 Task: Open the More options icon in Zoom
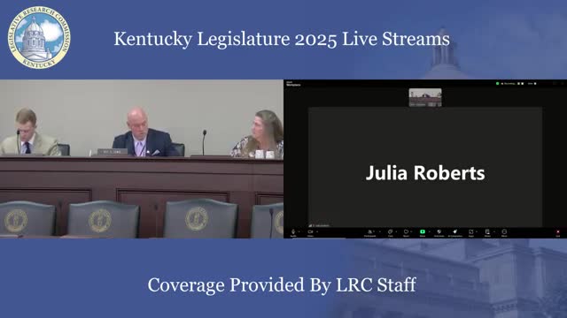[x=504, y=231]
